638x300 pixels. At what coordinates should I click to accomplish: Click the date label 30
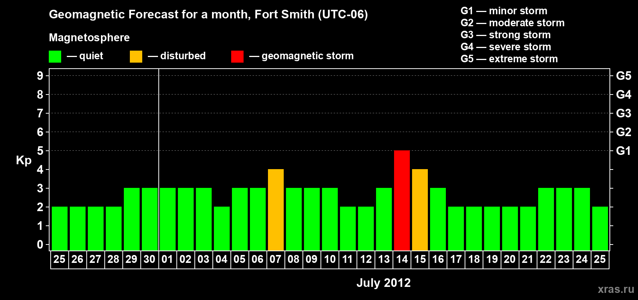click(x=149, y=259)
